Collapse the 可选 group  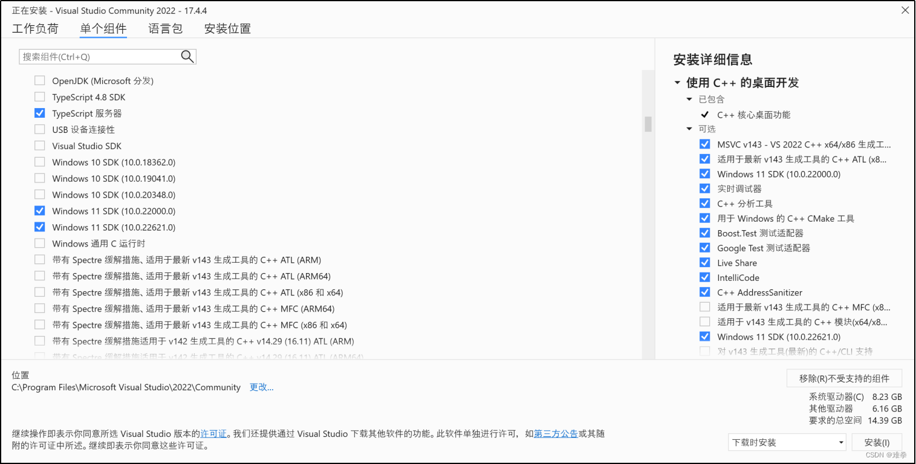(689, 129)
